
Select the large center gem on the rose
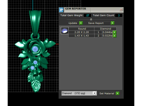[35, 49]
